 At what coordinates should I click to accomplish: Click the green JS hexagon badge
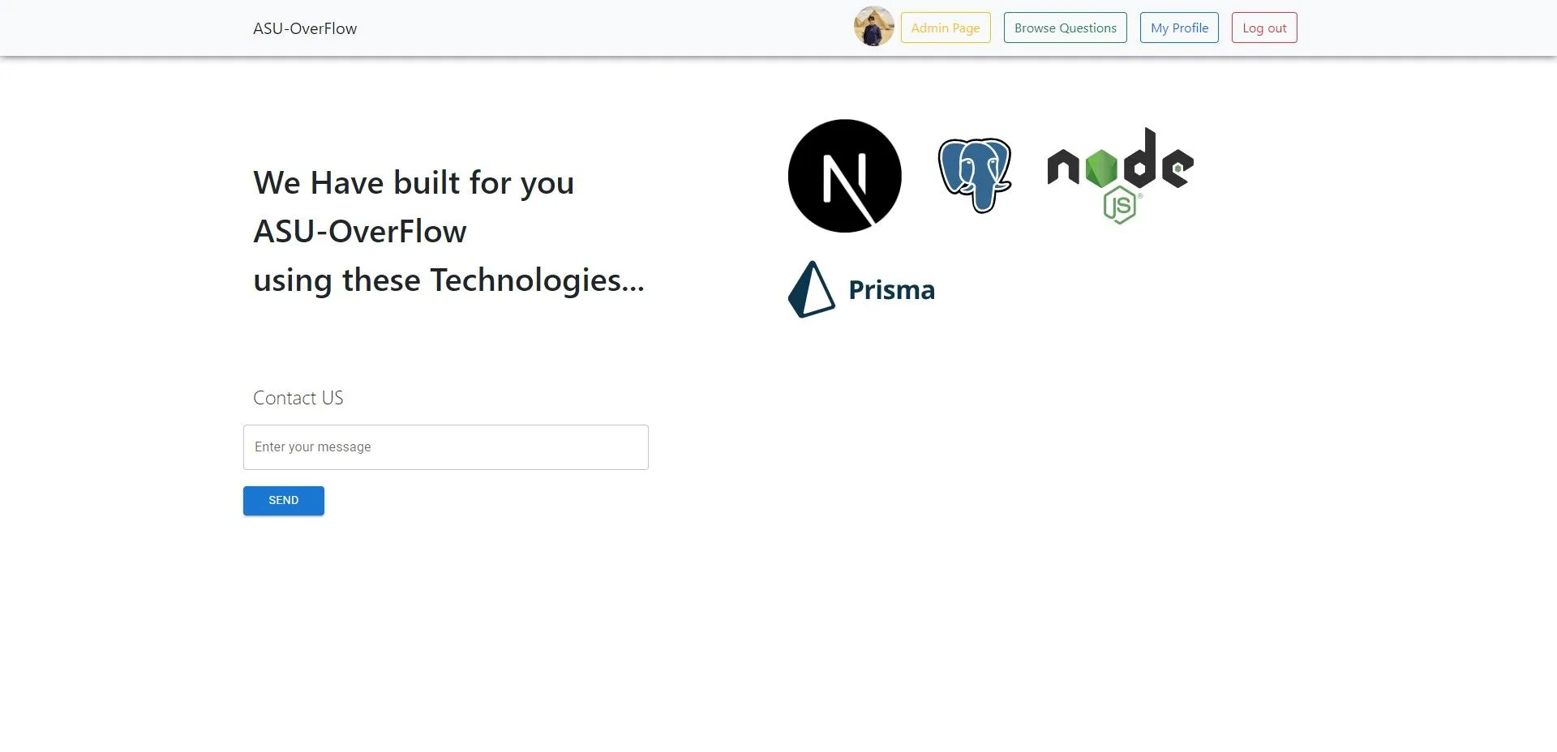point(1119,205)
